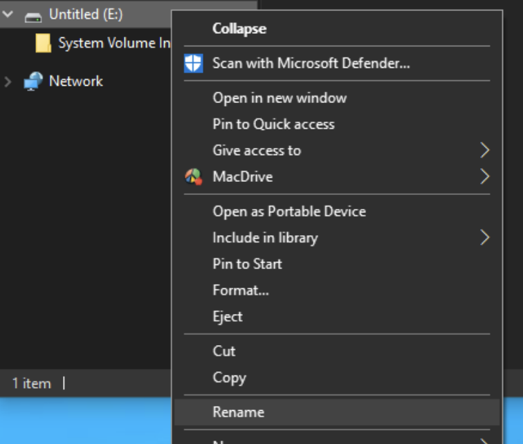Viewport: 523px width, 444px height.
Task: Open the Include in library submenu arrow
Action: tap(485, 238)
